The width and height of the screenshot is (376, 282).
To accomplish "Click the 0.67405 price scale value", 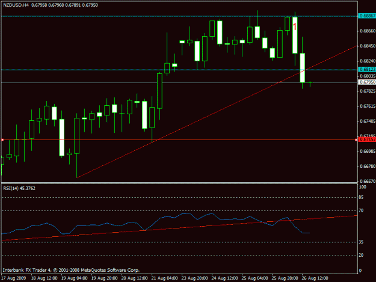I will [x=368, y=121].
